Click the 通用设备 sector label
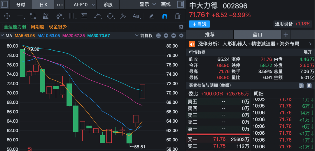 click(x=284, y=24)
